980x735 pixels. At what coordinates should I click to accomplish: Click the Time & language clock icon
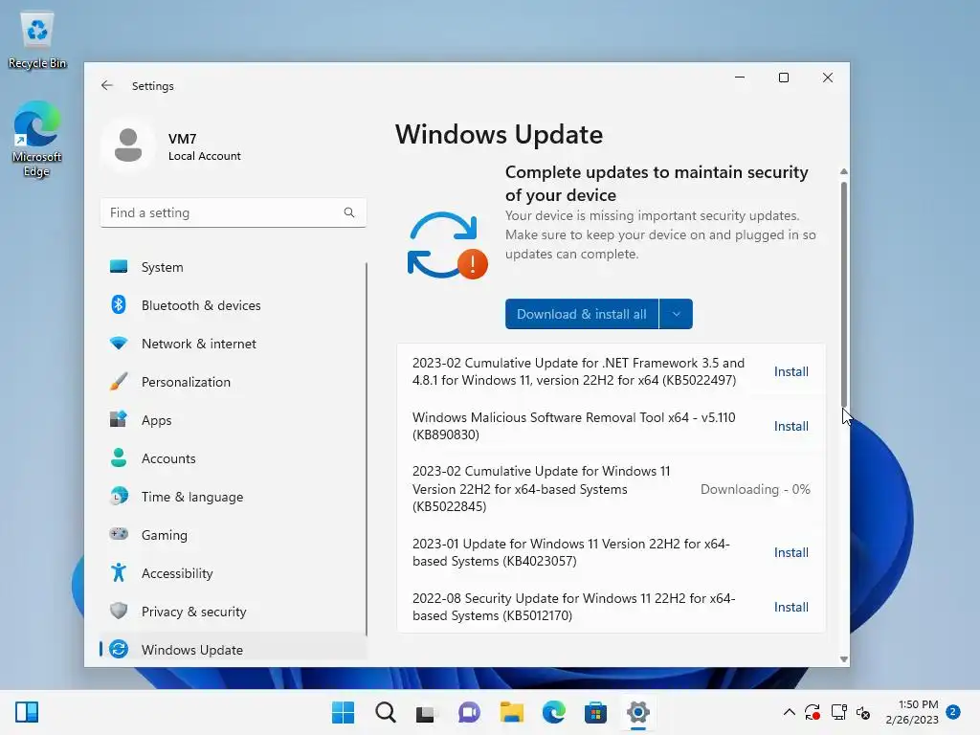coord(118,497)
